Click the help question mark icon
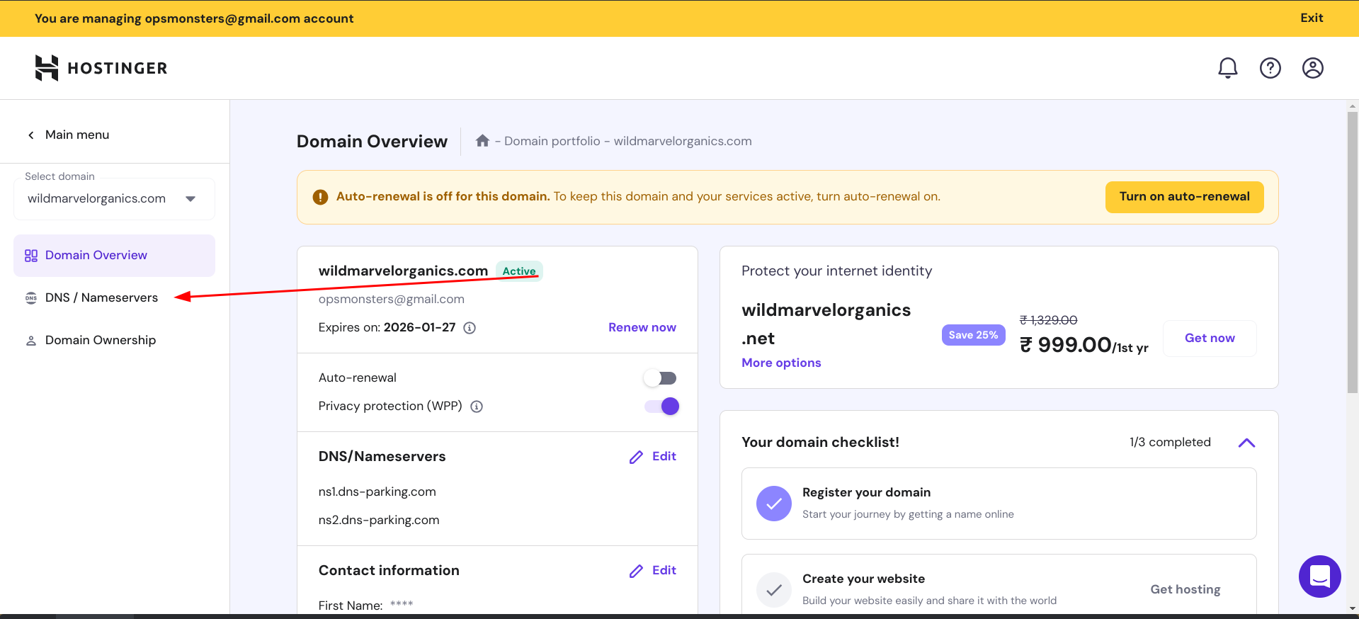The image size is (1359, 619). [x=1270, y=68]
